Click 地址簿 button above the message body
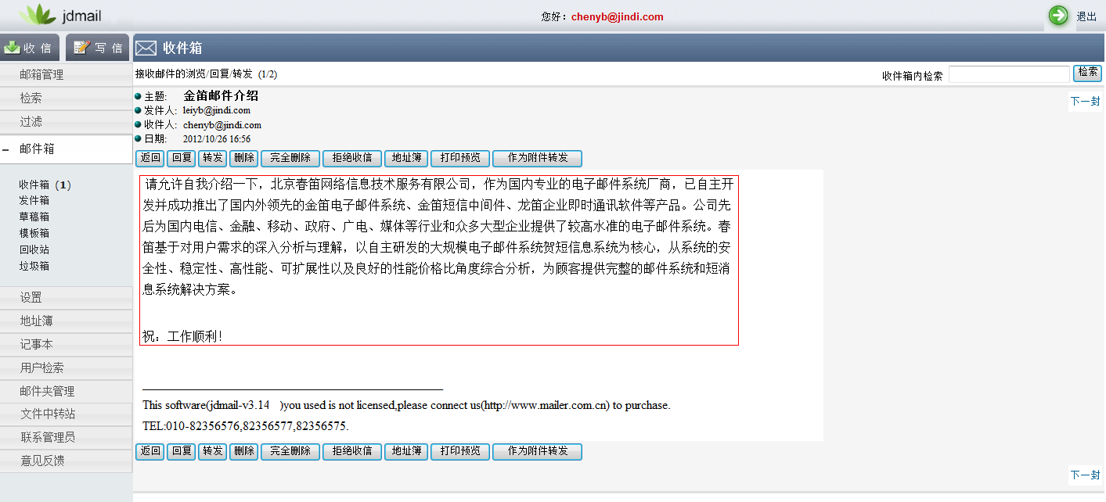The height and width of the screenshot is (502, 1106). [x=406, y=158]
